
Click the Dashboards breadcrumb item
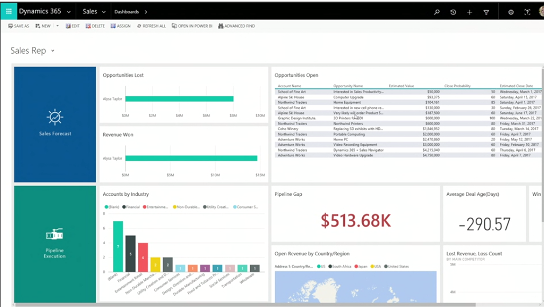(126, 12)
